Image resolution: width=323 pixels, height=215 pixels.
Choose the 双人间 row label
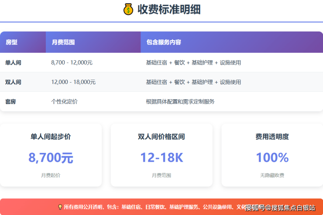click(13, 82)
